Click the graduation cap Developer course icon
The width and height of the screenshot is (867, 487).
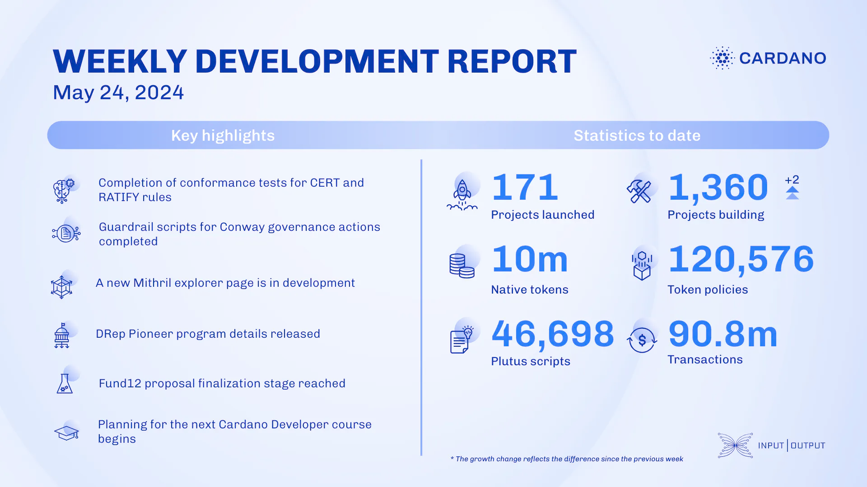click(x=66, y=433)
